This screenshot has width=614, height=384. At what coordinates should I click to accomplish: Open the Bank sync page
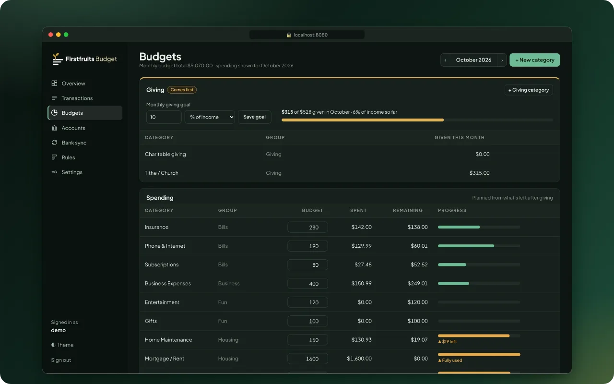(85, 143)
